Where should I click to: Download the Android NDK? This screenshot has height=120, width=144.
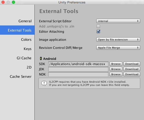pyautogui.click(x=132, y=74)
